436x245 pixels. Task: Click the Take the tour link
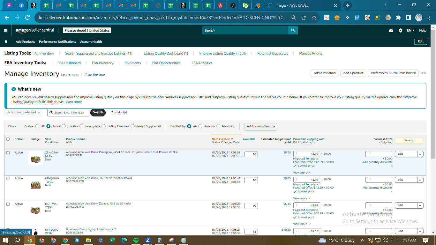coord(95,75)
